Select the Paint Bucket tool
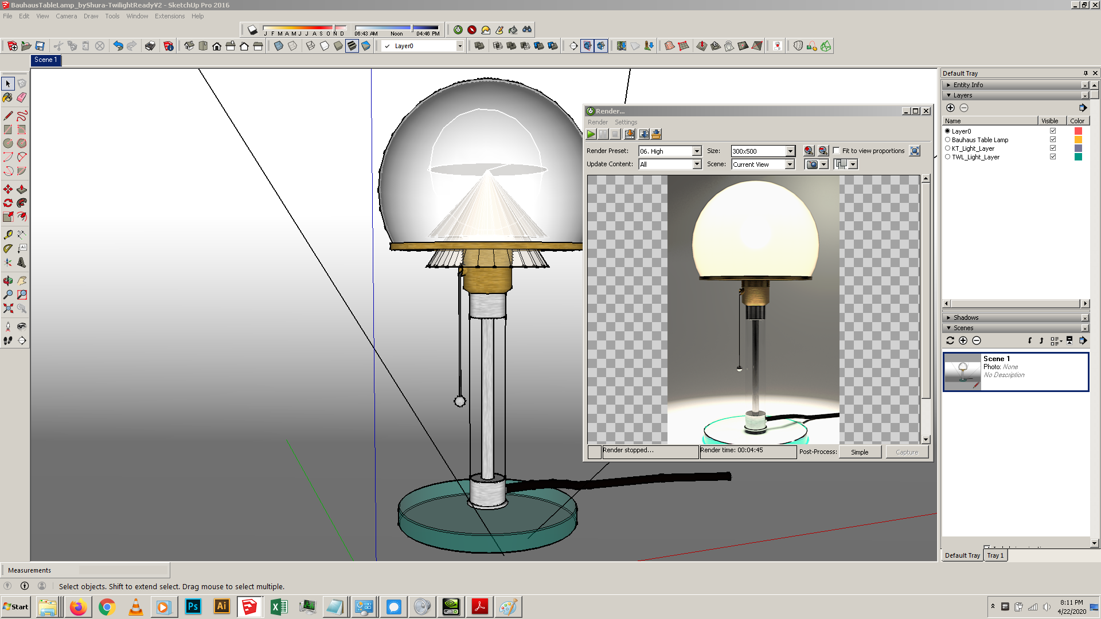 click(8, 97)
